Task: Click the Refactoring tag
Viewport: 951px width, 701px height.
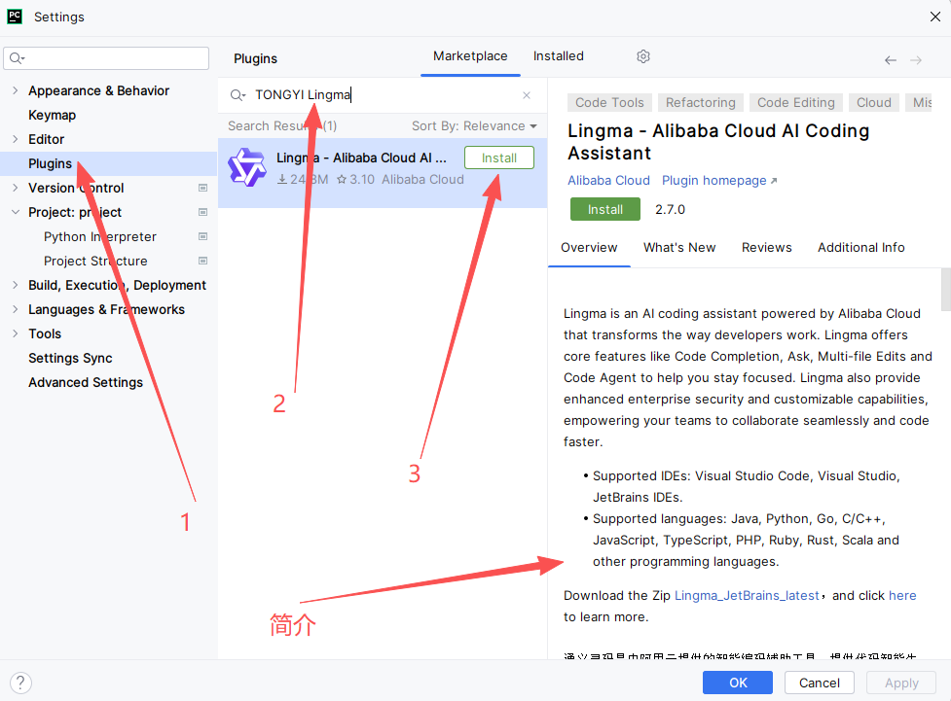Action: coord(701,102)
